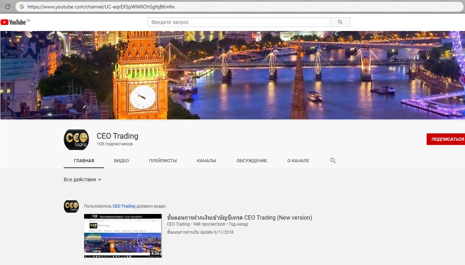This screenshot has width=465, height=265.
Task: Open the channel search magnifier icon
Action: (333, 160)
